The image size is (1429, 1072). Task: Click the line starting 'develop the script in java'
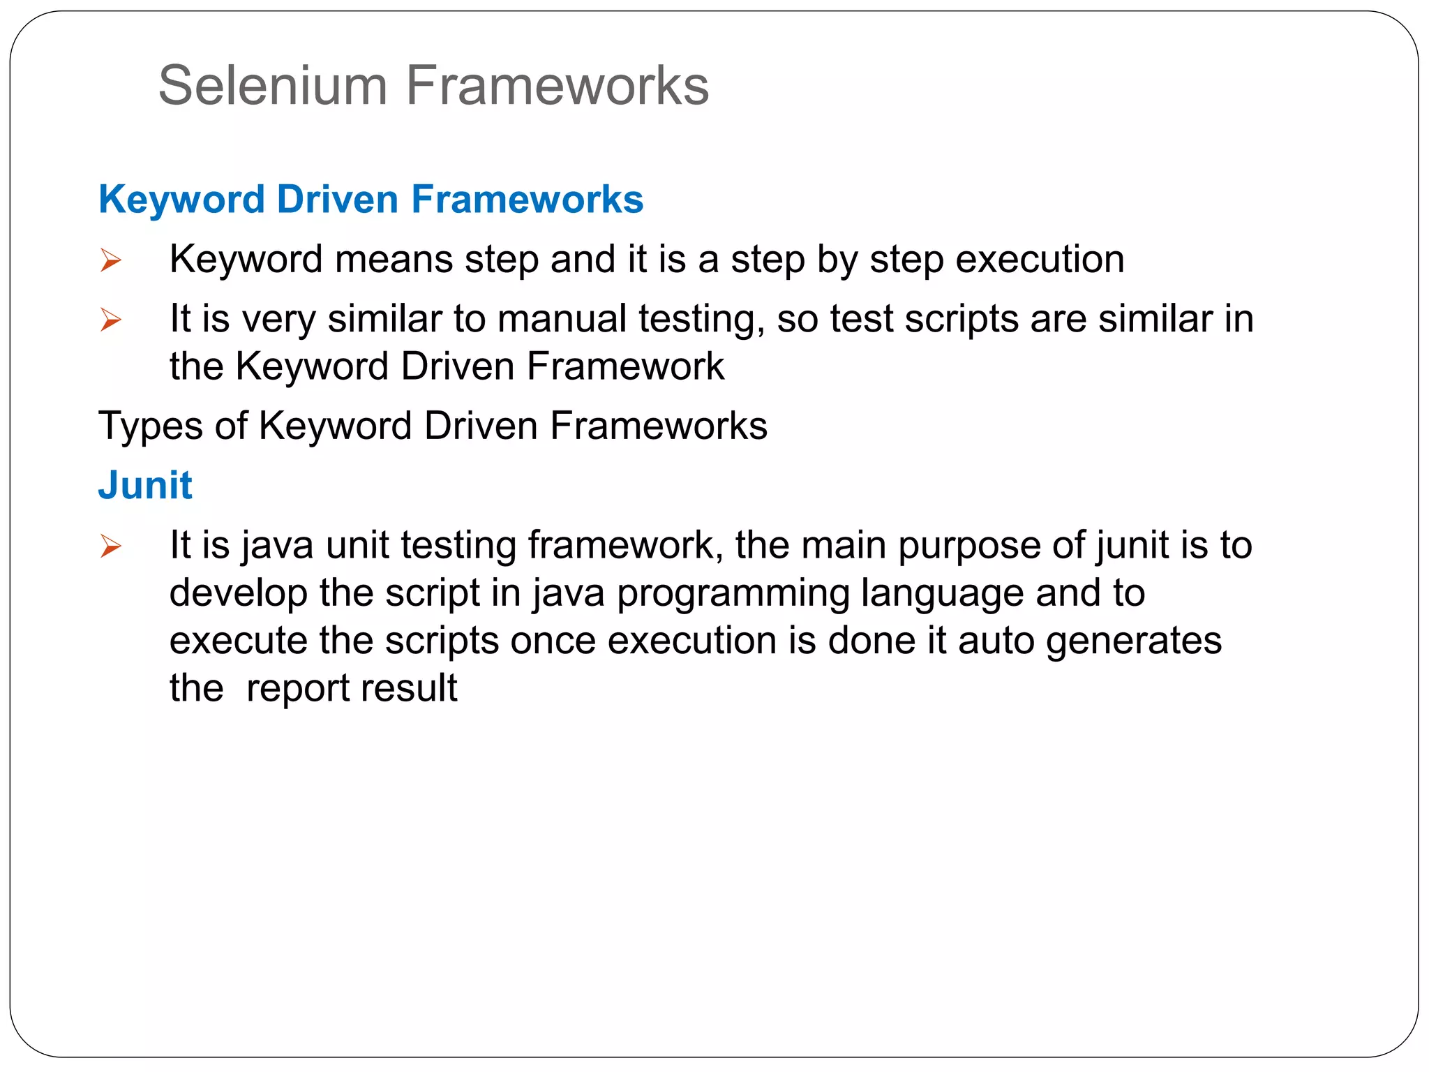coord(656,593)
